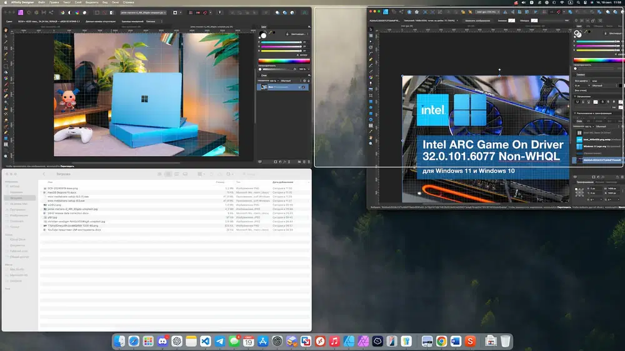Select the Move tool in right Affinity window

coord(371,29)
